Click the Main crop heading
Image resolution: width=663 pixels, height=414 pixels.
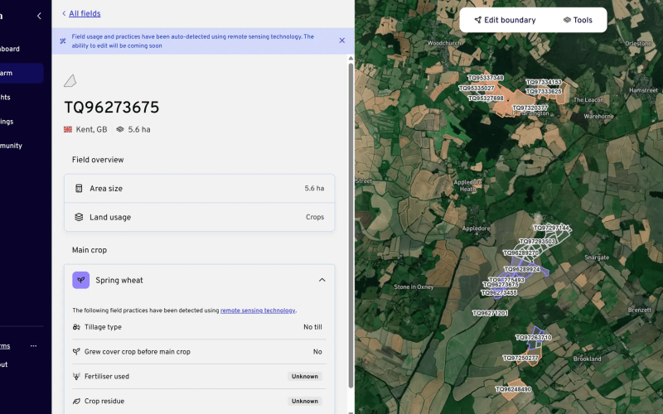pos(90,250)
